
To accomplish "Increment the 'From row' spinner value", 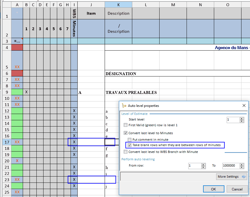I will pyautogui.click(x=203, y=164).
